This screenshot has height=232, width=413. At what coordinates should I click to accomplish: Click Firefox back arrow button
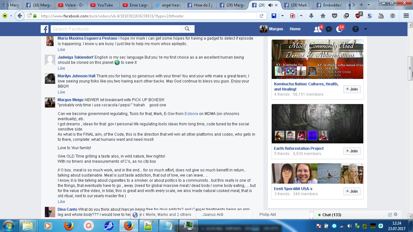pos(20,16)
